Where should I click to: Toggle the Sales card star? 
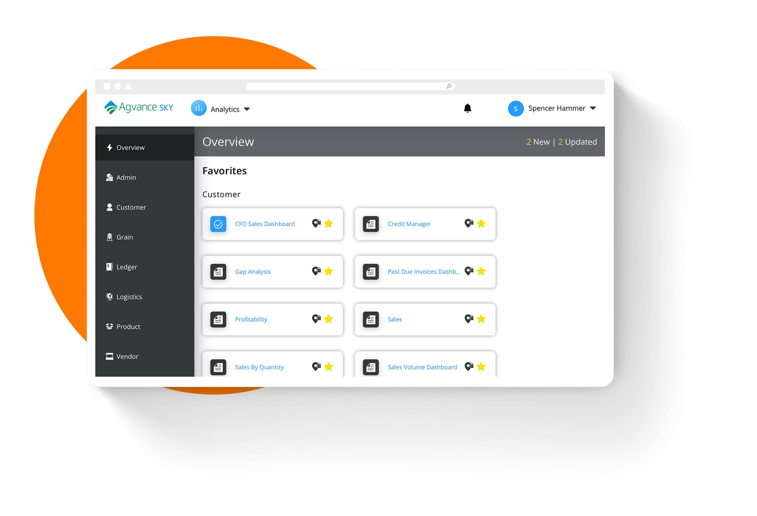[481, 319]
